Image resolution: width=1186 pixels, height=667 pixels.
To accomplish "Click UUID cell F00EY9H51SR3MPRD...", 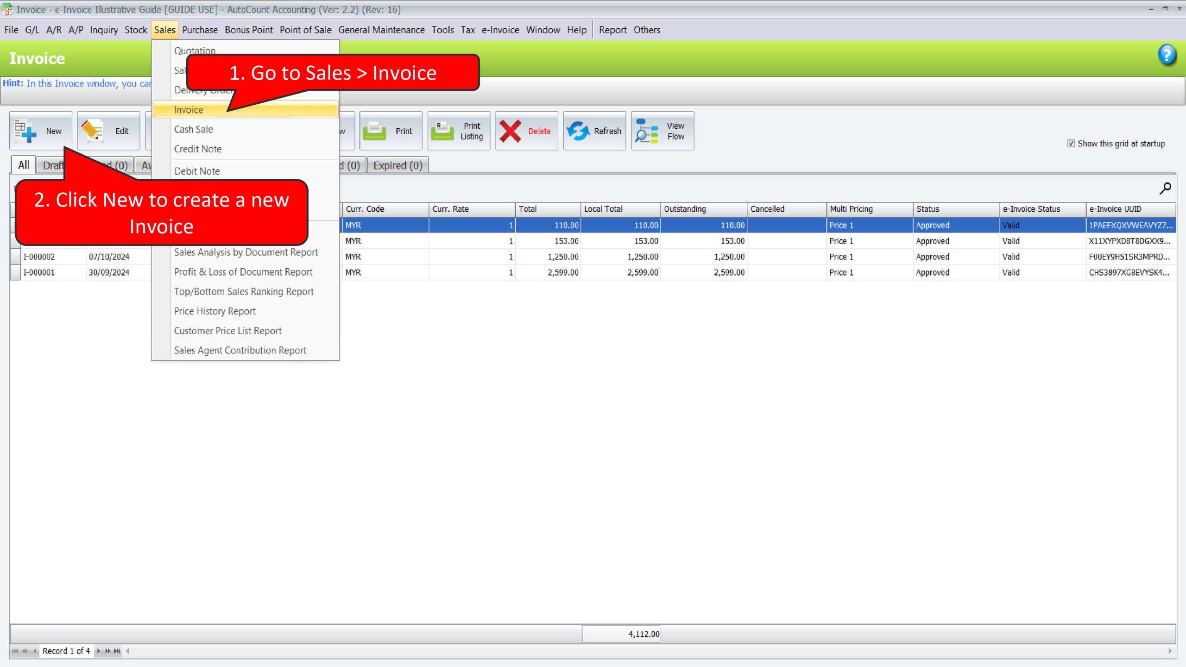I will tap(1131, 257).
